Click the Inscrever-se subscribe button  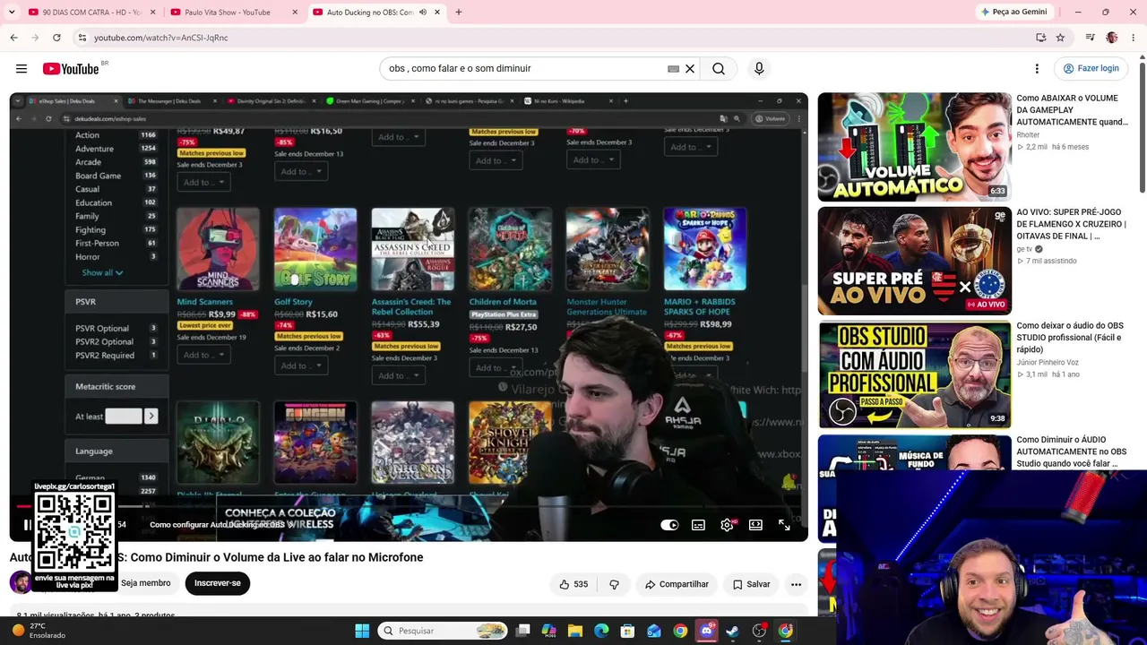pyautogui.click(x=218, y=583)
